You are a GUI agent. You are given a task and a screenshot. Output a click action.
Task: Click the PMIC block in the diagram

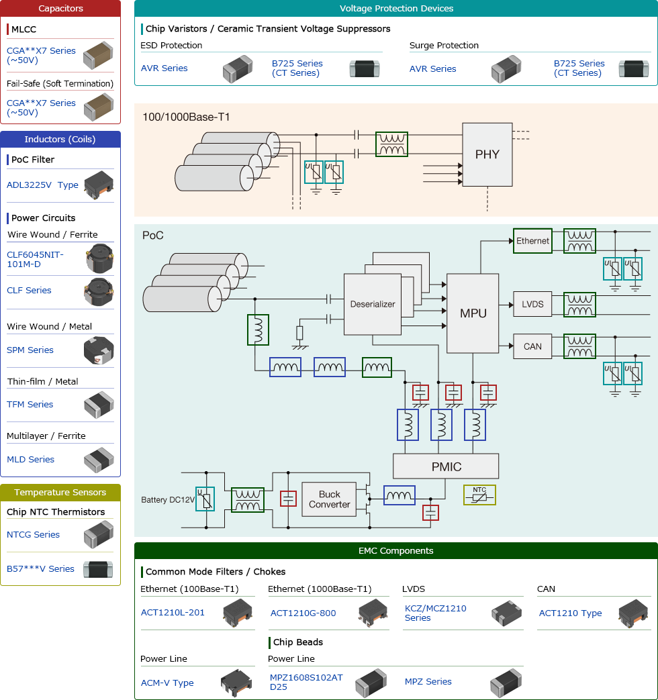pyautogui.click(x=446, y=466)
